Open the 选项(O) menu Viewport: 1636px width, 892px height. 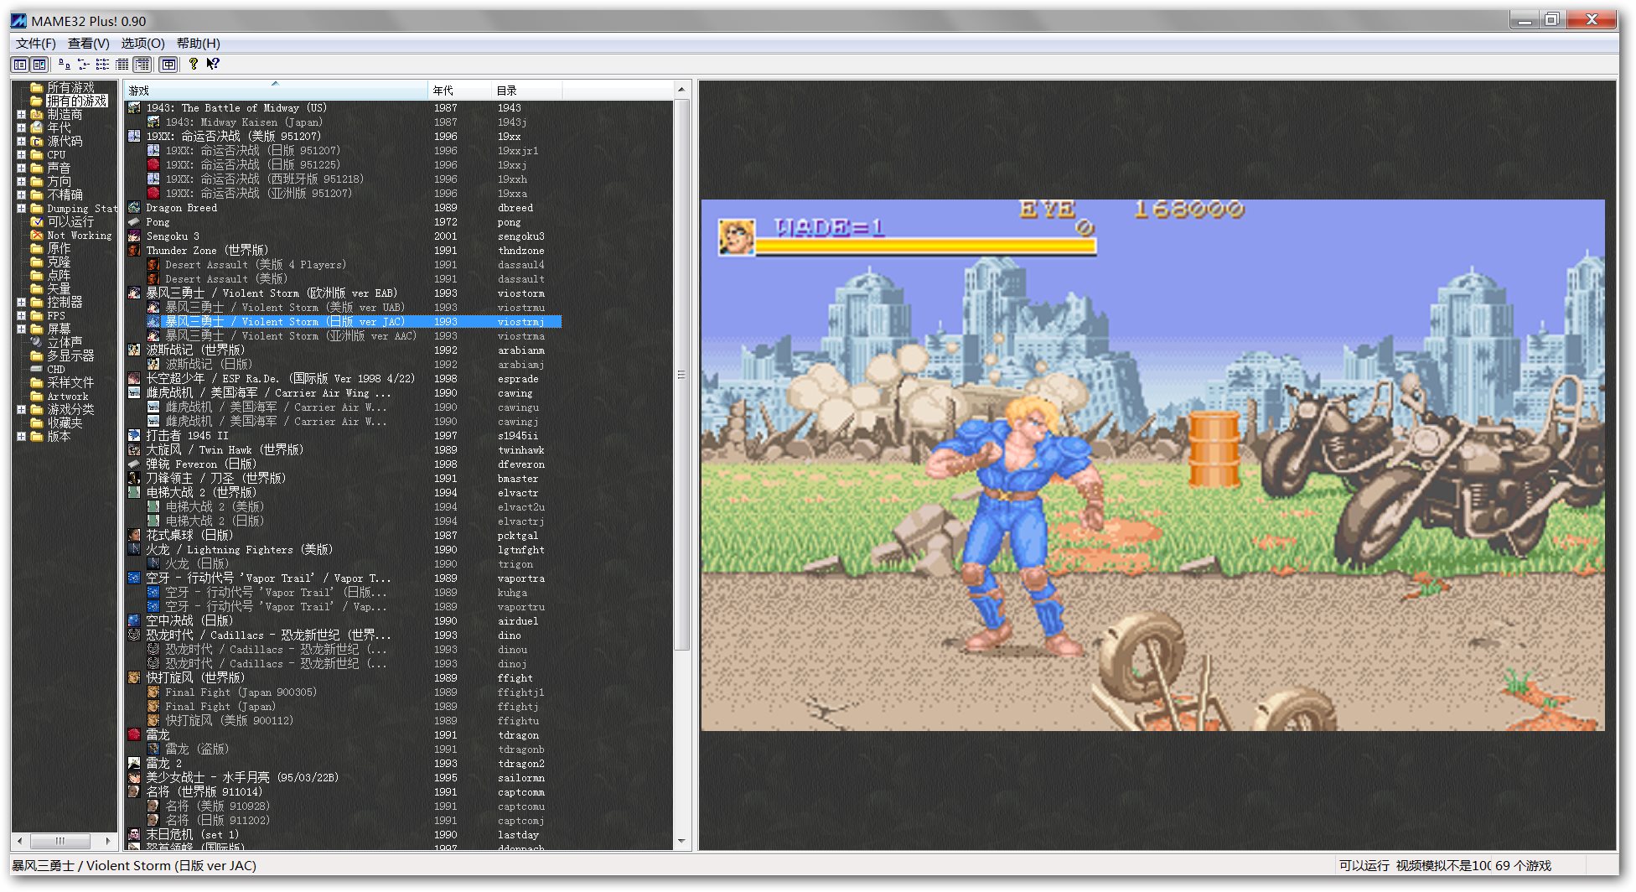(142, 44)
